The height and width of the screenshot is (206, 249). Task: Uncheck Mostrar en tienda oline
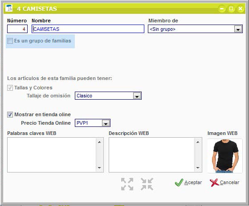(x=10, y=114)
